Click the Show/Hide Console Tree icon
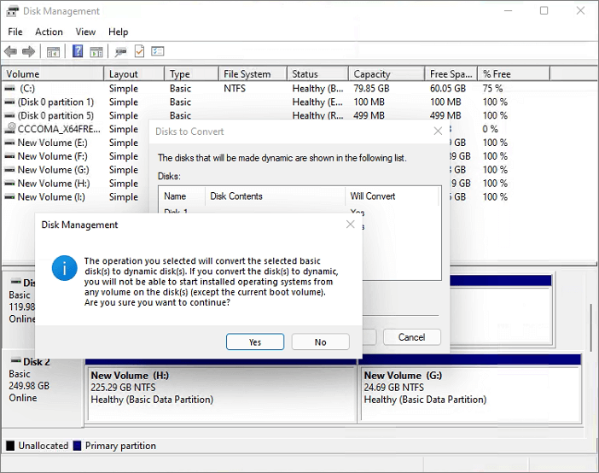 pyautogui.click(x=53, y=52)
